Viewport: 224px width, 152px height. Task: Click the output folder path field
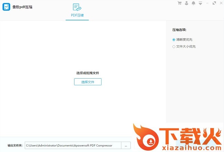coord(73,146)
